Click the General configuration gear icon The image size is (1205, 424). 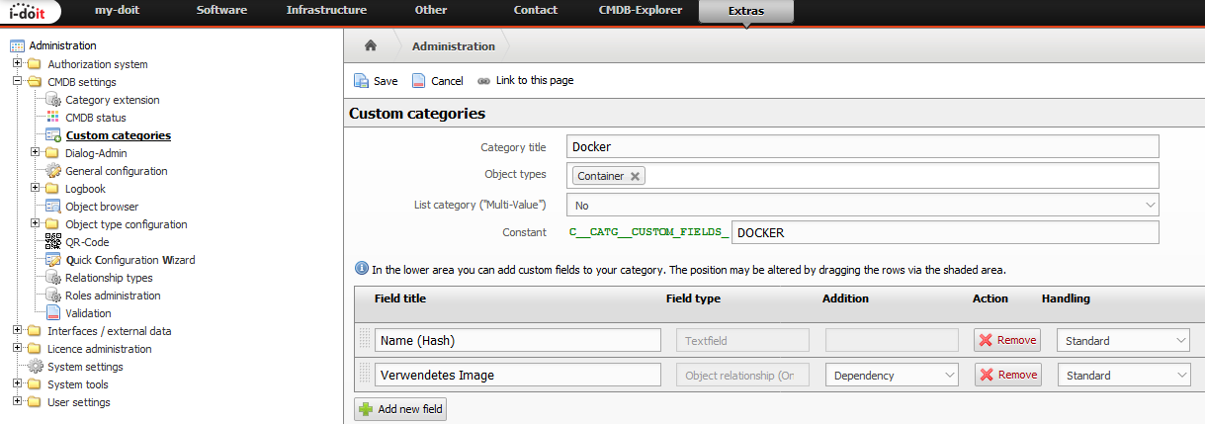53,171
